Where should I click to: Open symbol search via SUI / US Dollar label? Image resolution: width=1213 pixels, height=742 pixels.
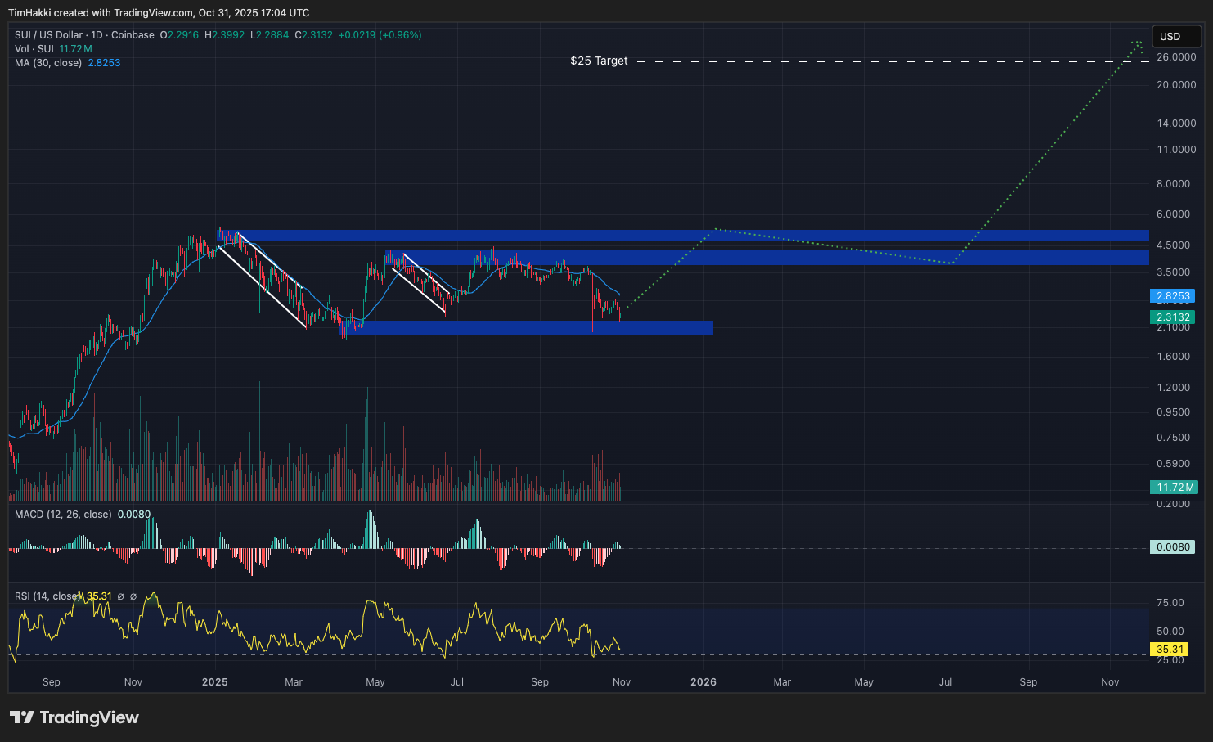click(49, 35)
